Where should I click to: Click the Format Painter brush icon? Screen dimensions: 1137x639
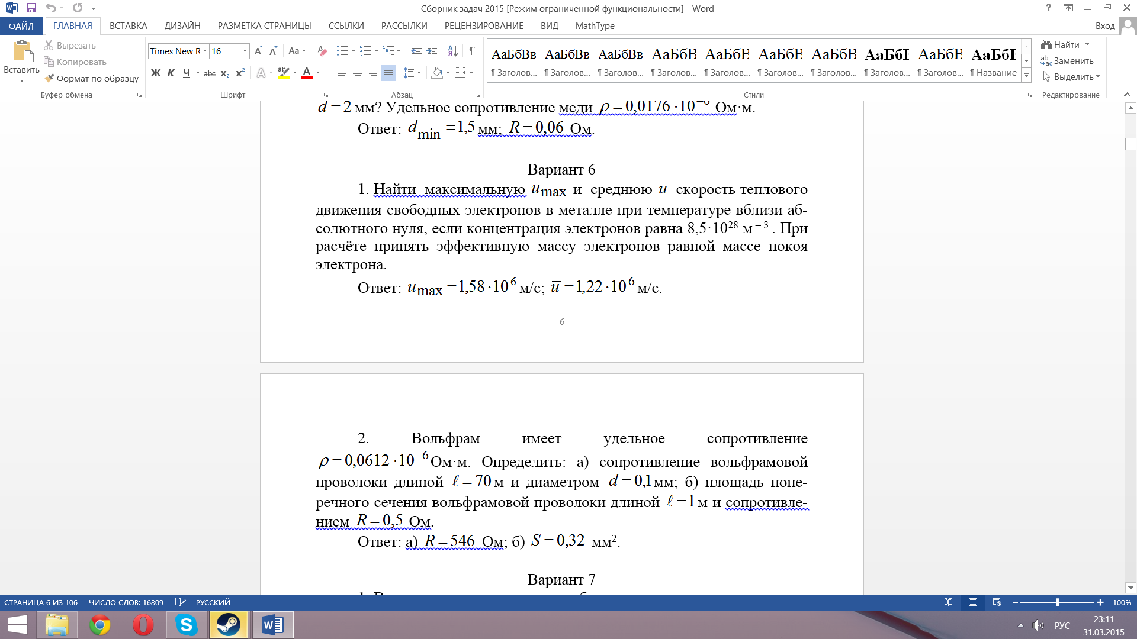click(50, 78)
